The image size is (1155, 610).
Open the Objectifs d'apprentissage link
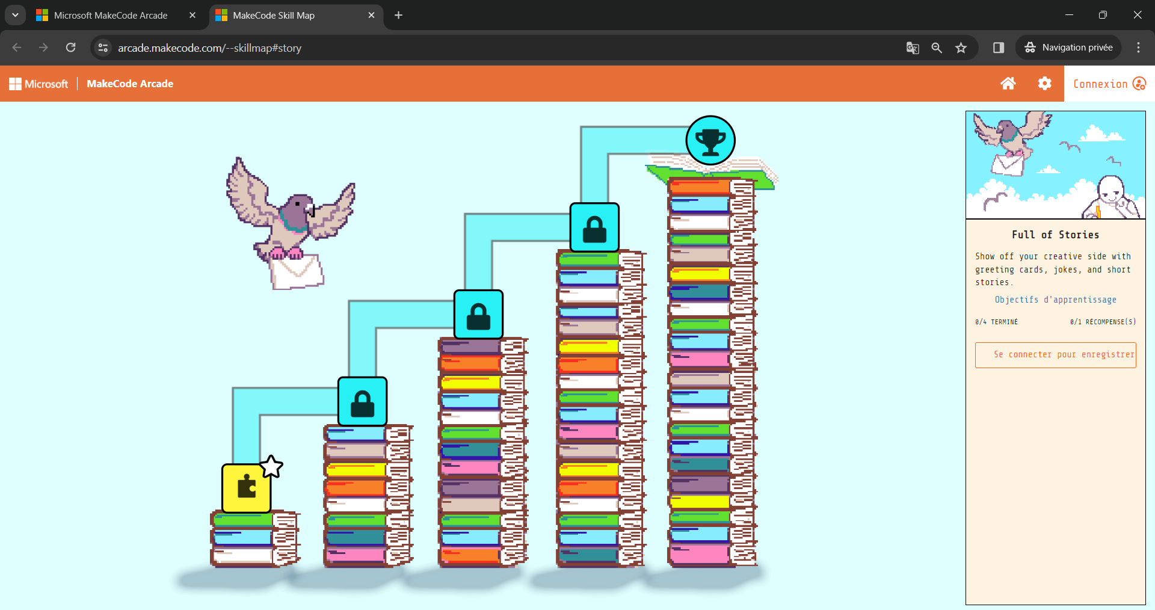[x=1055, y=300]
